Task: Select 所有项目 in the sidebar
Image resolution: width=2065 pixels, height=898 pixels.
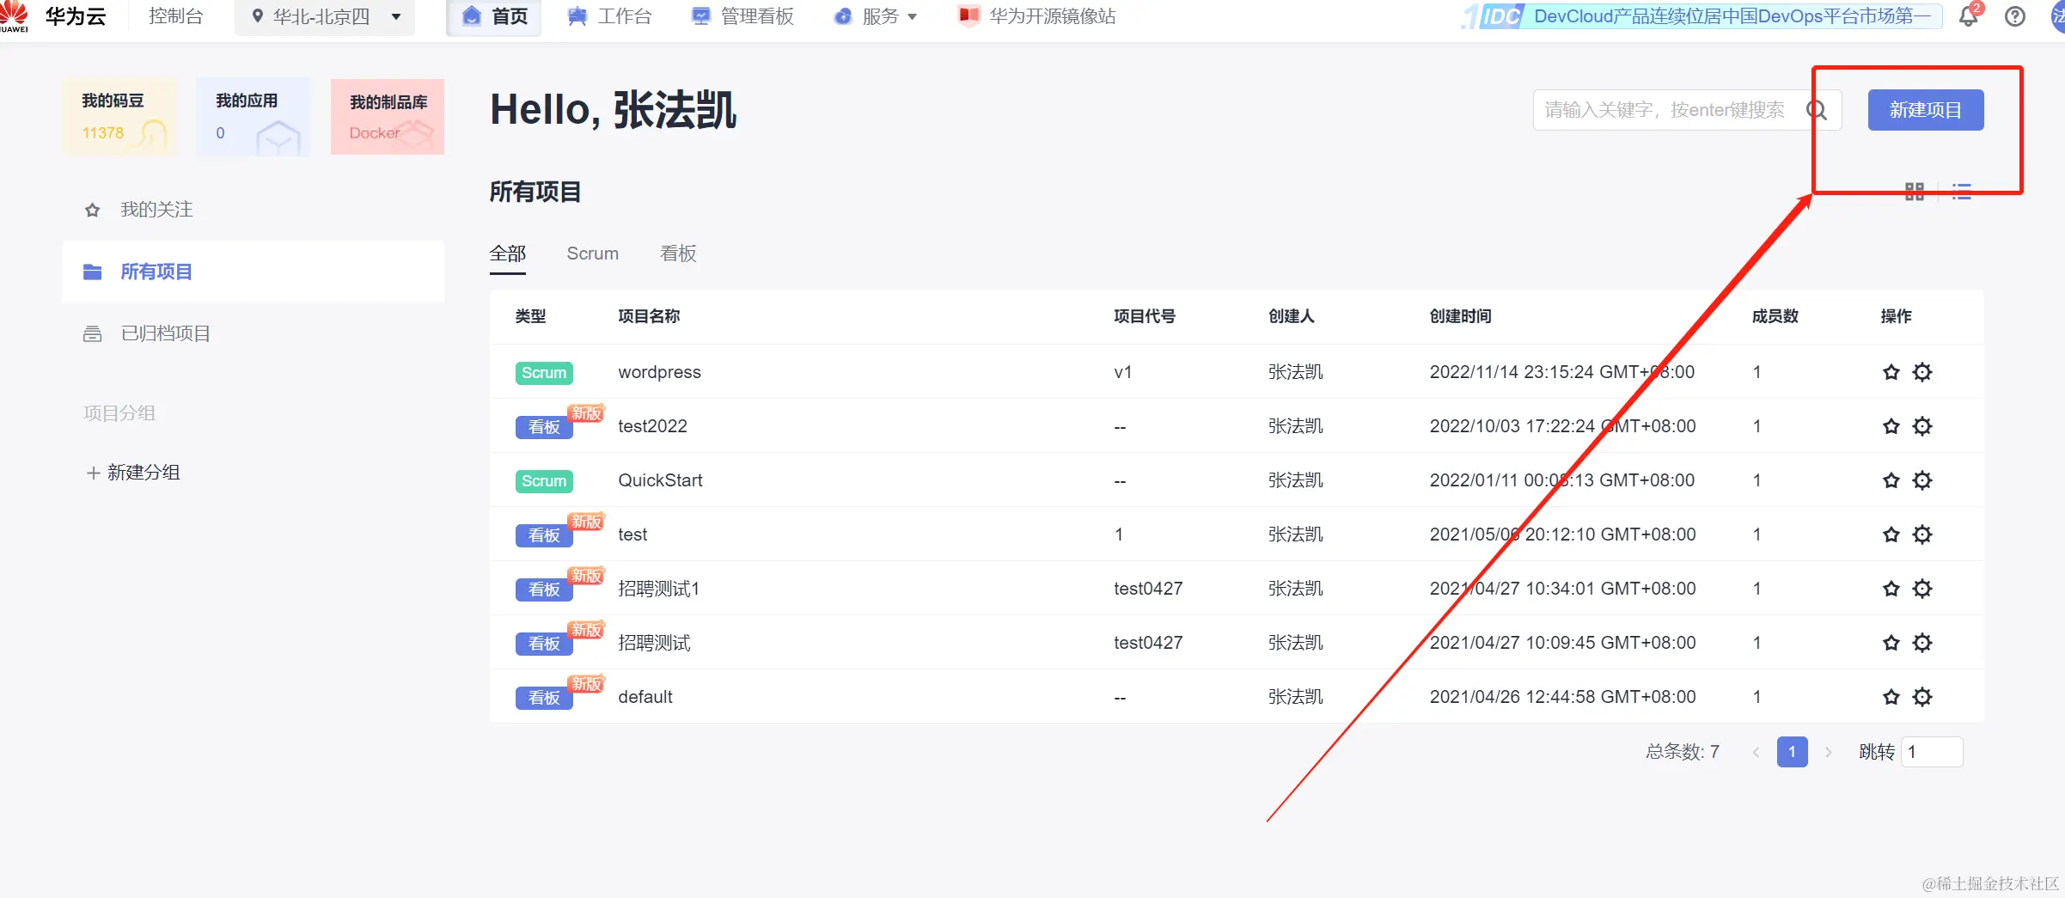Action: click(254, 272)
